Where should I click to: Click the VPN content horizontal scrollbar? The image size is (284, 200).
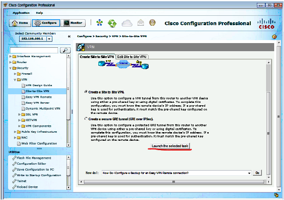point(174,182)
